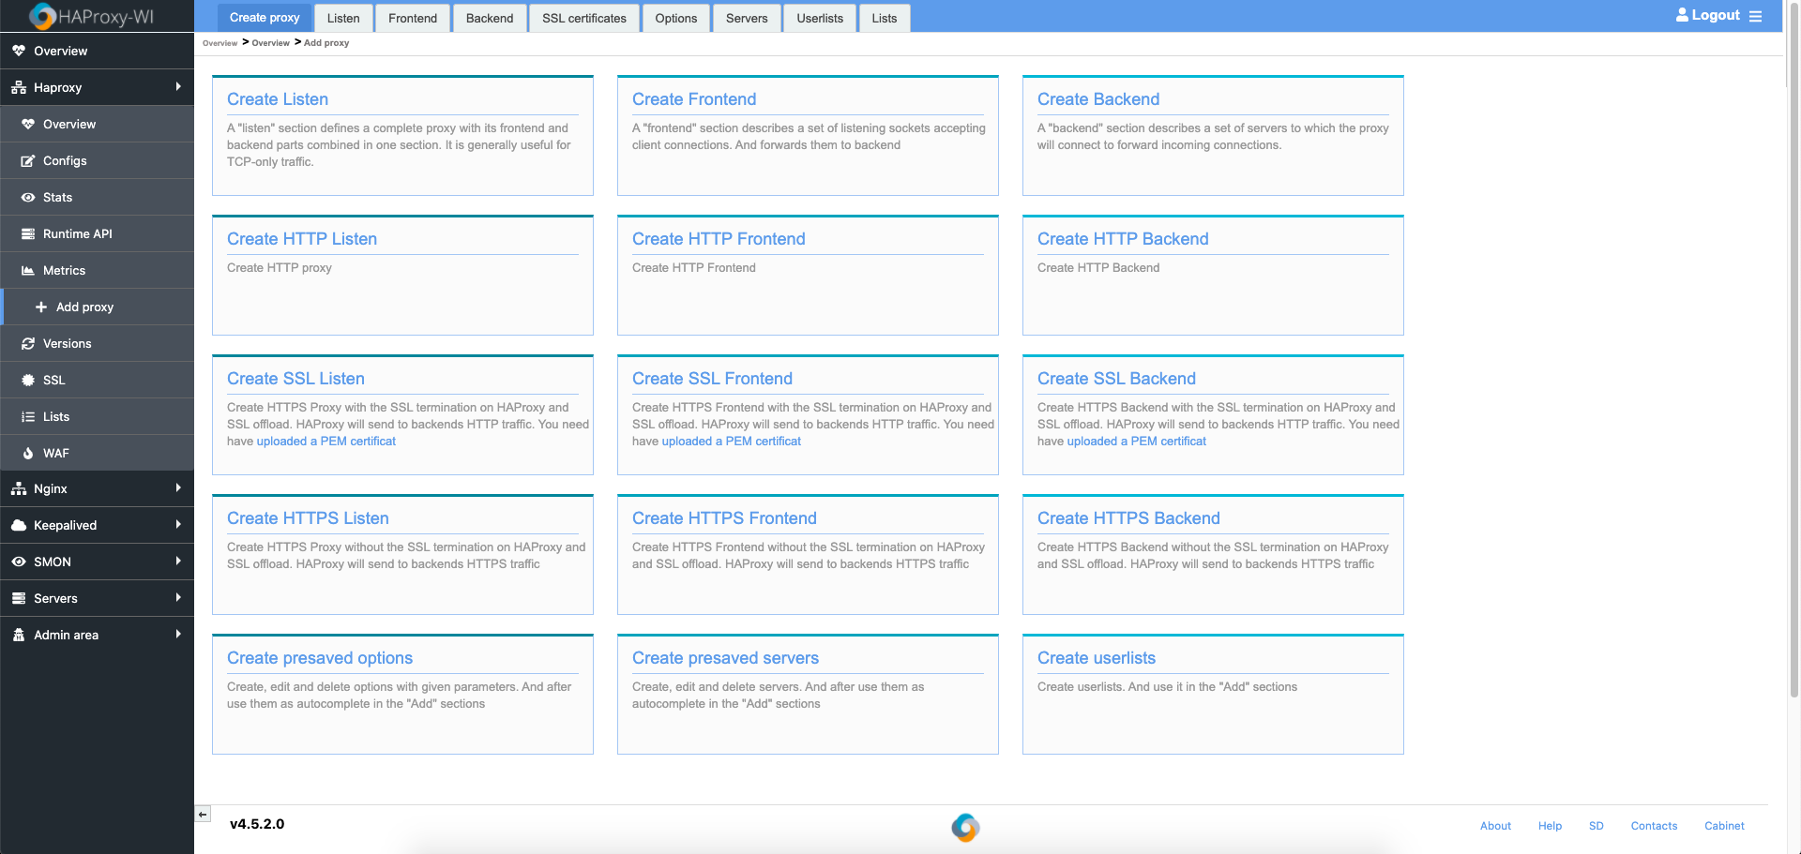
Task: Click the Metrics chart icon
Action: [28, 270]
